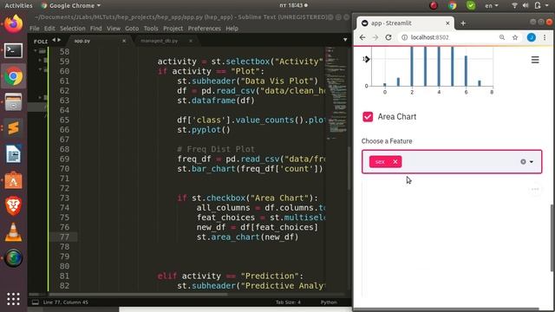The image size is (555, 312).
Task: Open the Tools menu
Action: 151,29
